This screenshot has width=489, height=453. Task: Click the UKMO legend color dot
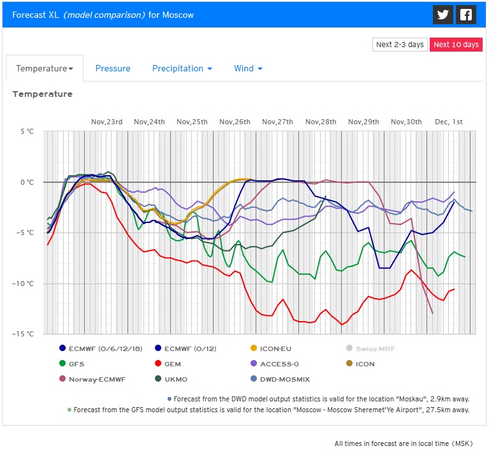coord(158,378)
